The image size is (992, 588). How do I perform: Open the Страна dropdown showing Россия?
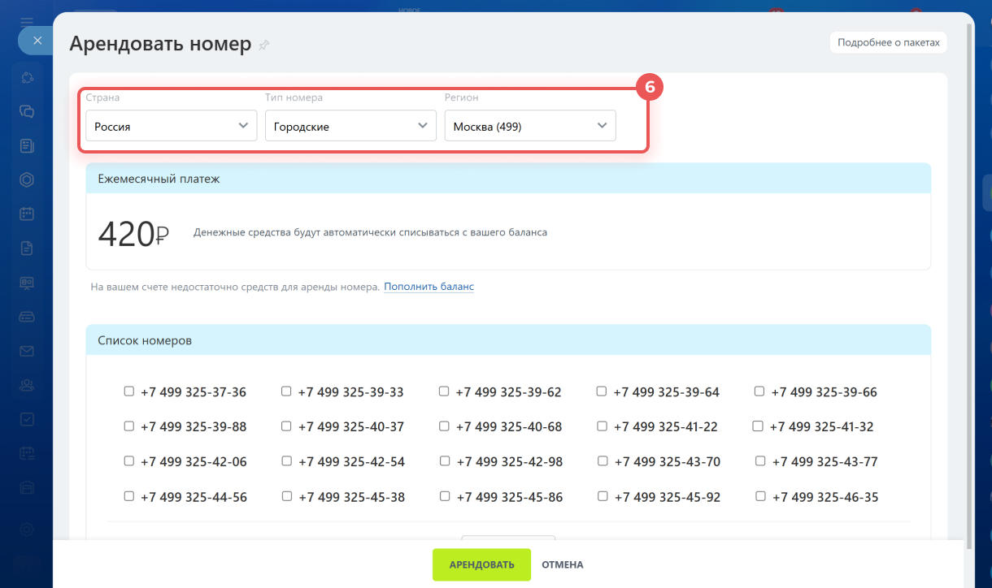(171, 126)
